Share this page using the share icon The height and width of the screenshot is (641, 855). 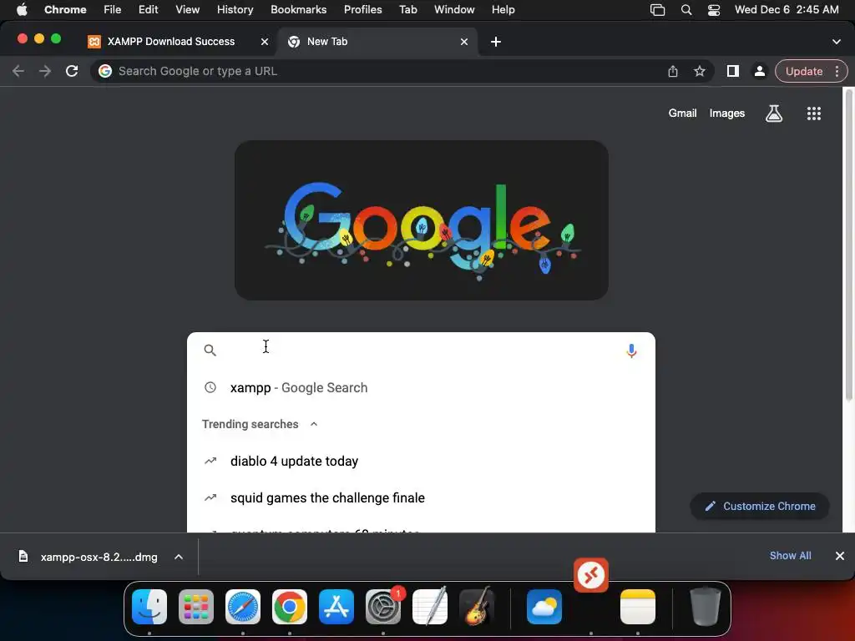click(x=673, y=71)
